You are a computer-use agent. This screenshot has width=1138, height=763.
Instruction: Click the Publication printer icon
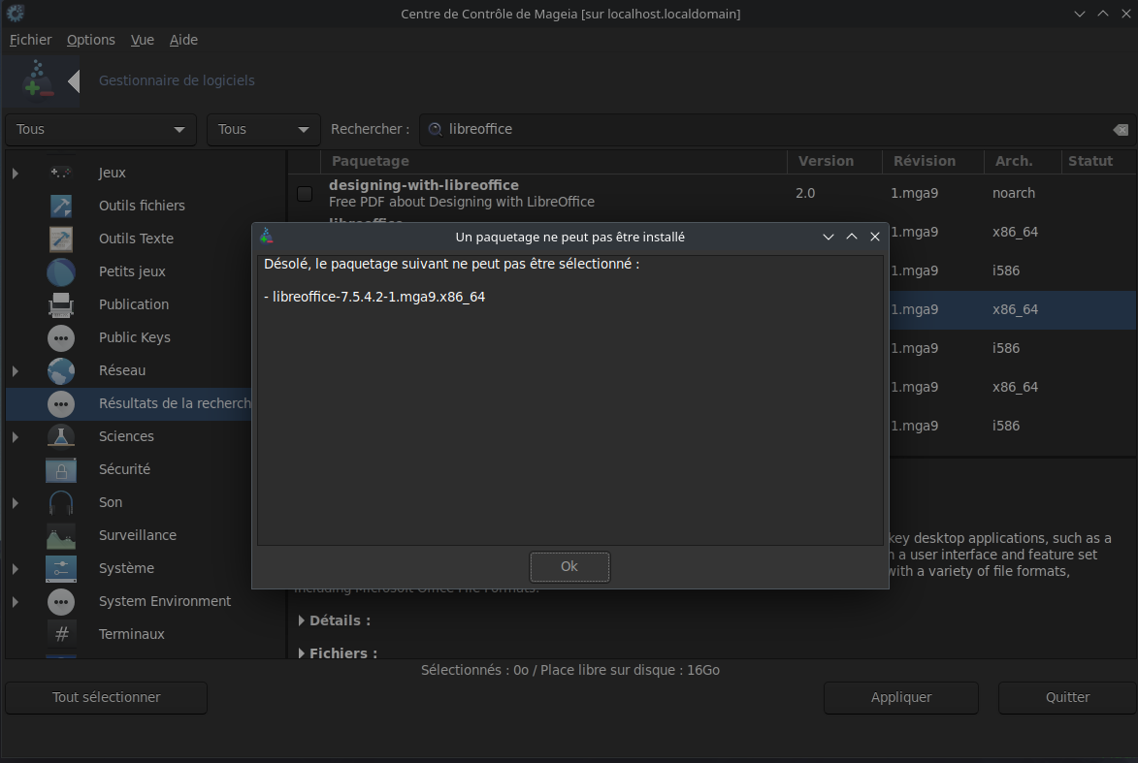[x=61, y=304]
